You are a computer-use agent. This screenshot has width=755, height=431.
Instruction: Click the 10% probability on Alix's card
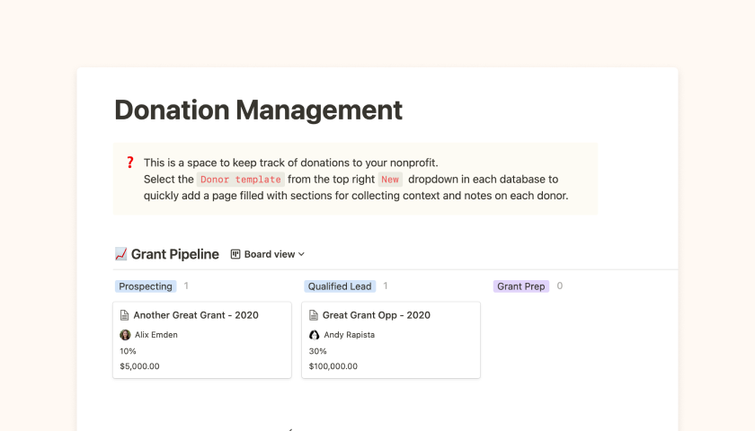coord(128,351)
